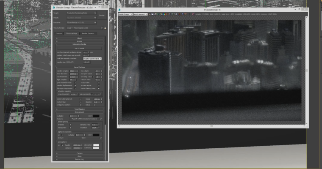Open the Render Image dropdown in FStormRender RT

tap(125, 14)
